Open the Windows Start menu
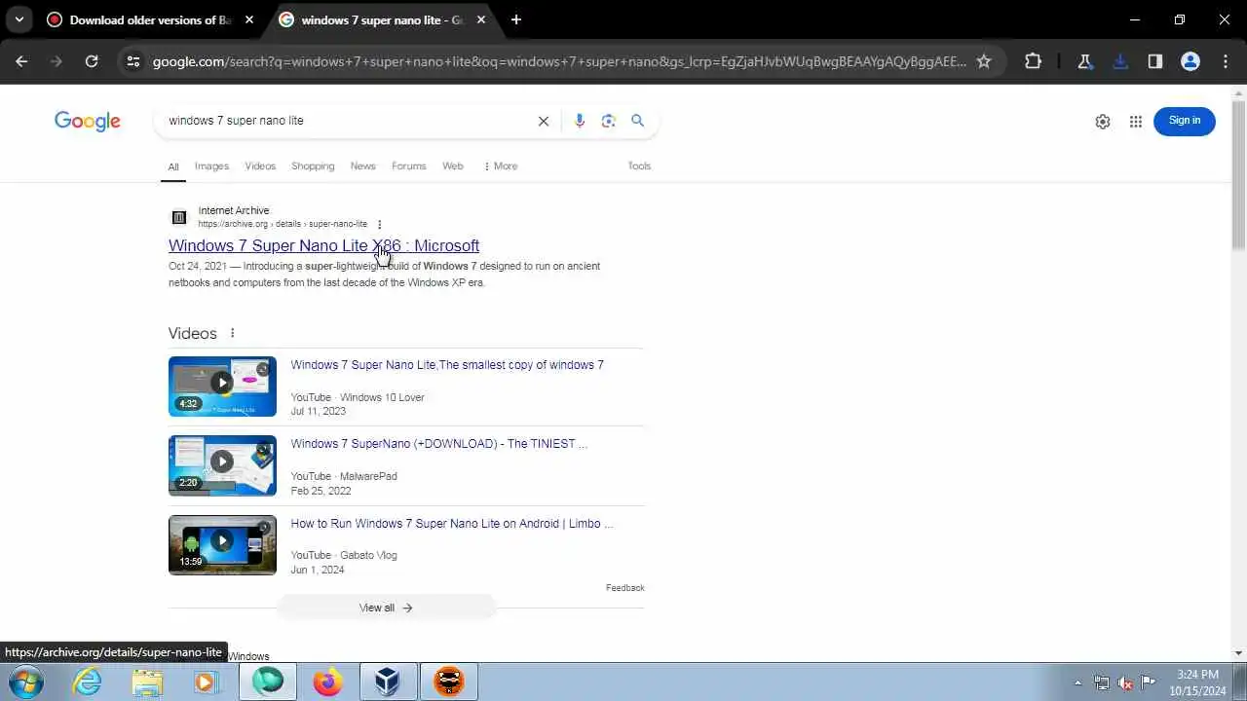This screenshot has height=701, width=1247. tap(26, 682)
